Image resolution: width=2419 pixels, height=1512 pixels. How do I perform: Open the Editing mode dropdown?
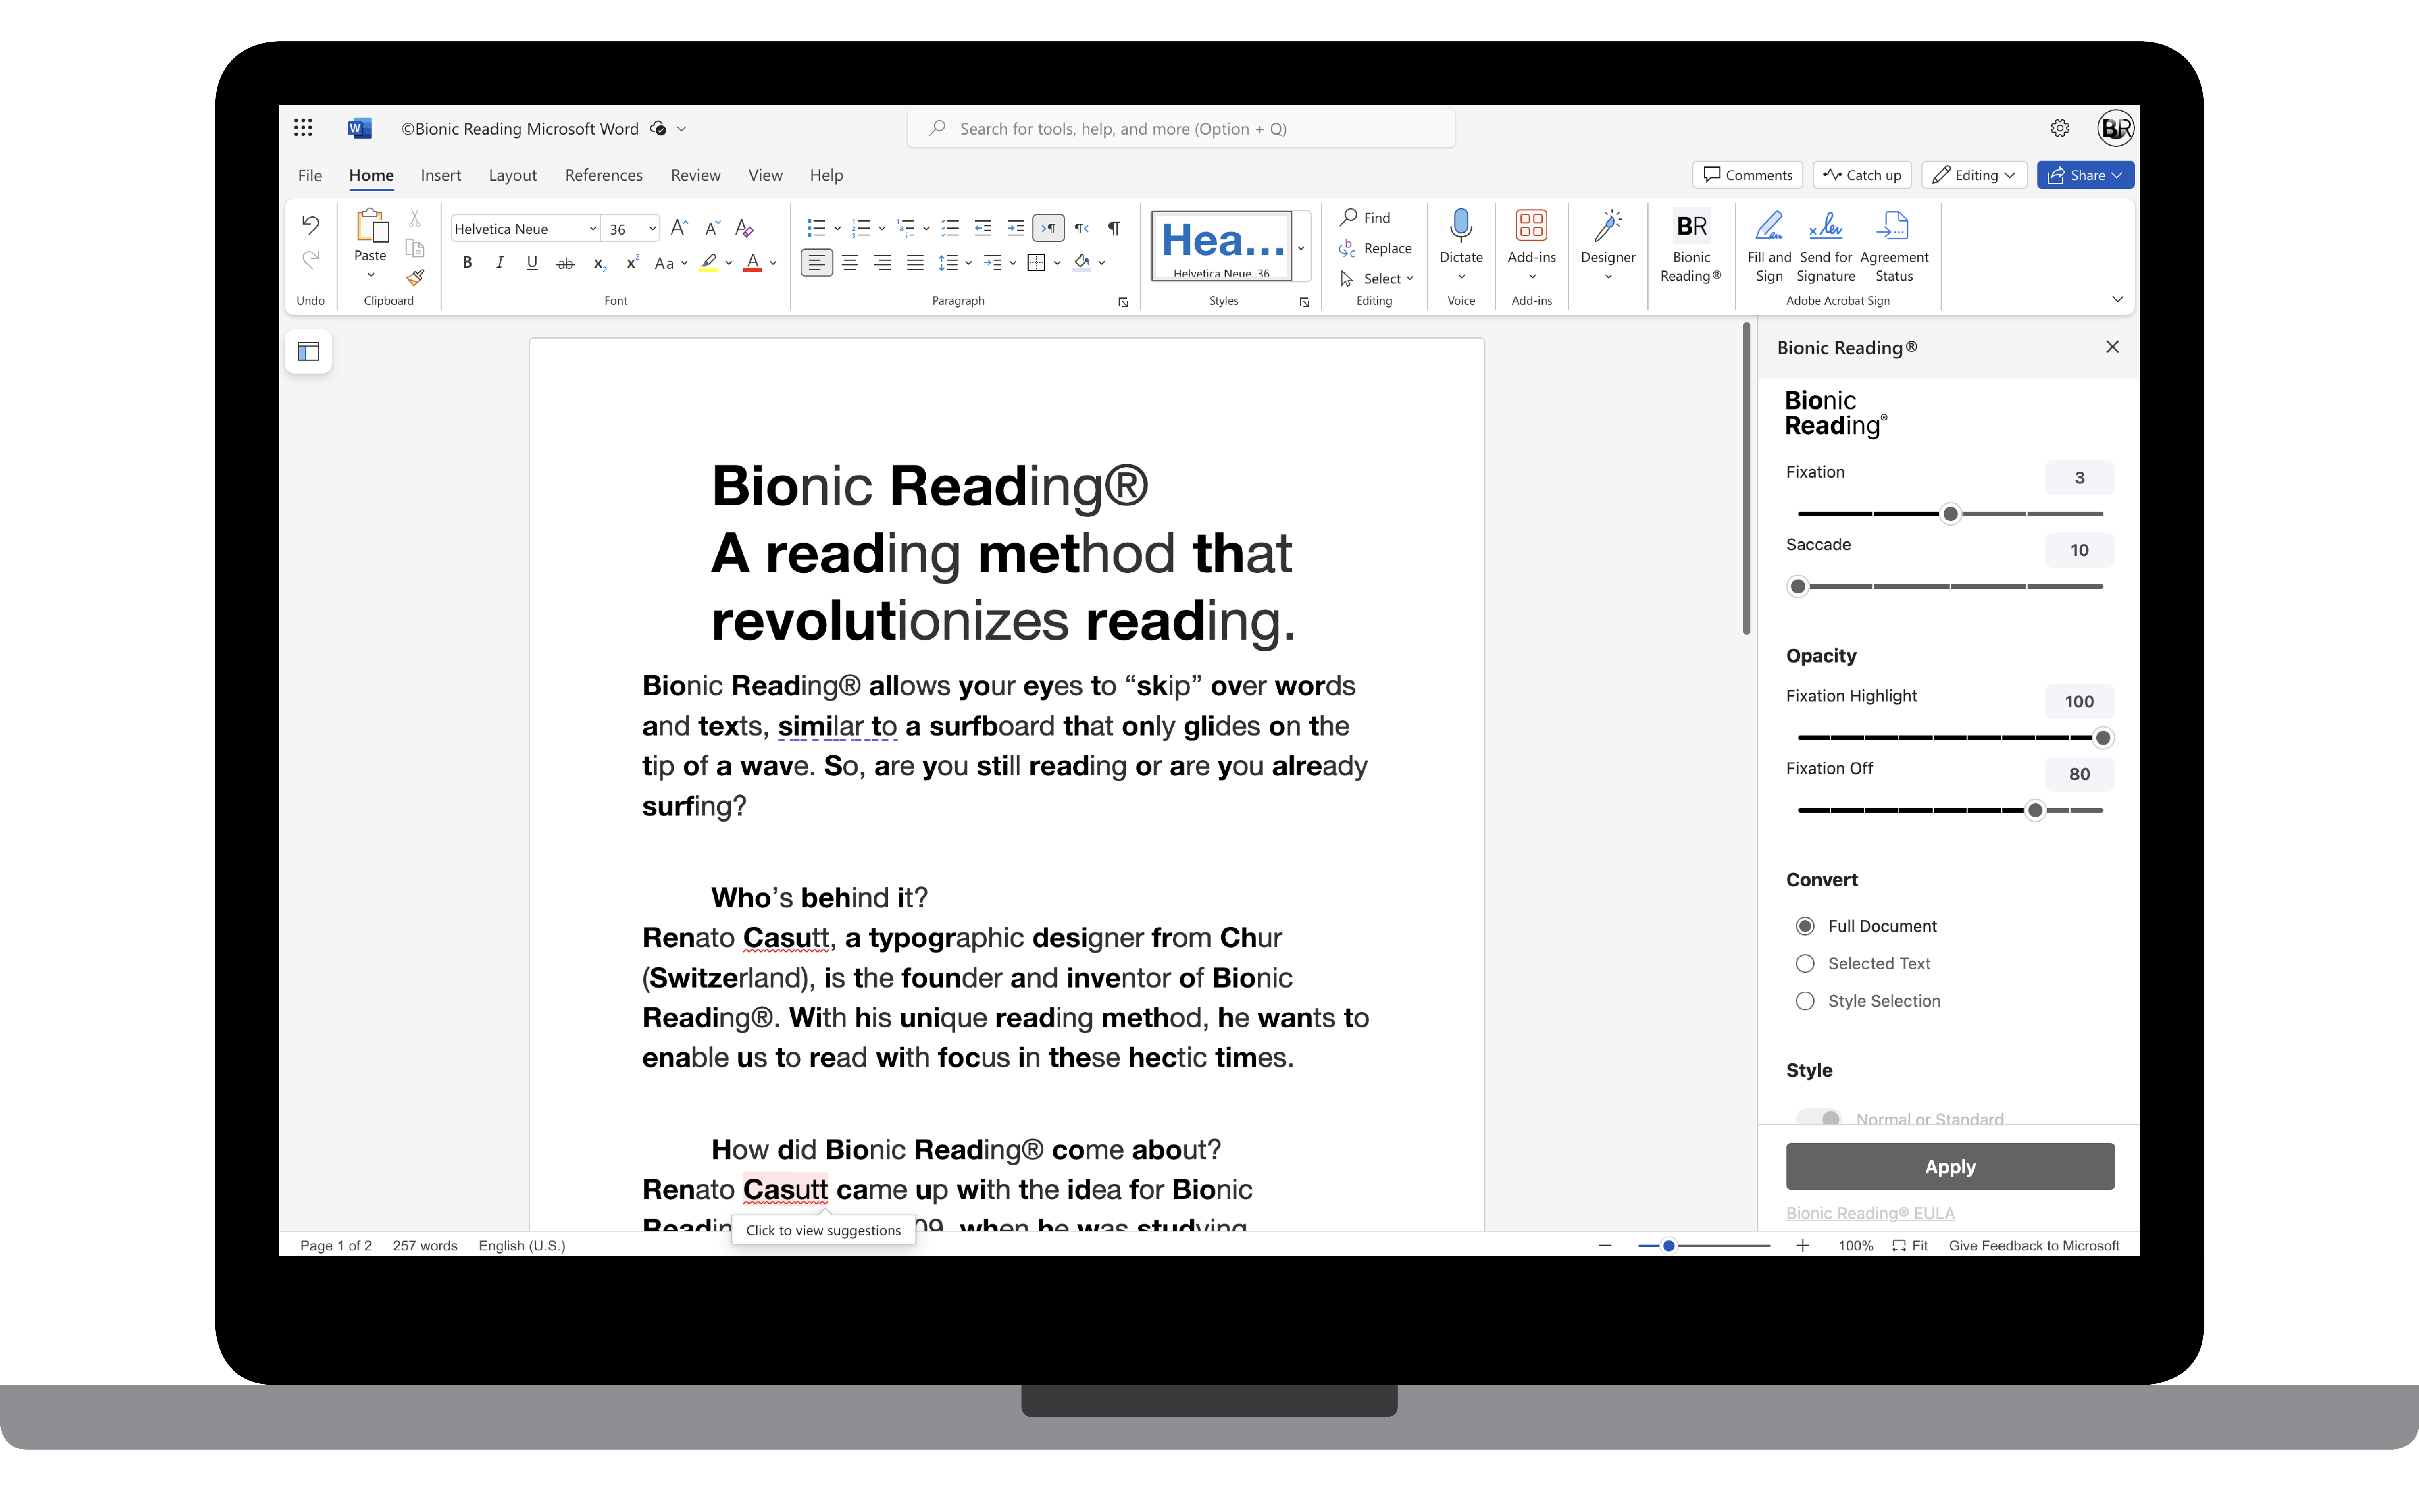pos(1974,175)
